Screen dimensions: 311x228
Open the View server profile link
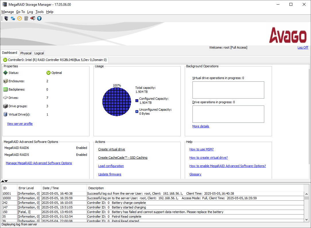point(20,124)
